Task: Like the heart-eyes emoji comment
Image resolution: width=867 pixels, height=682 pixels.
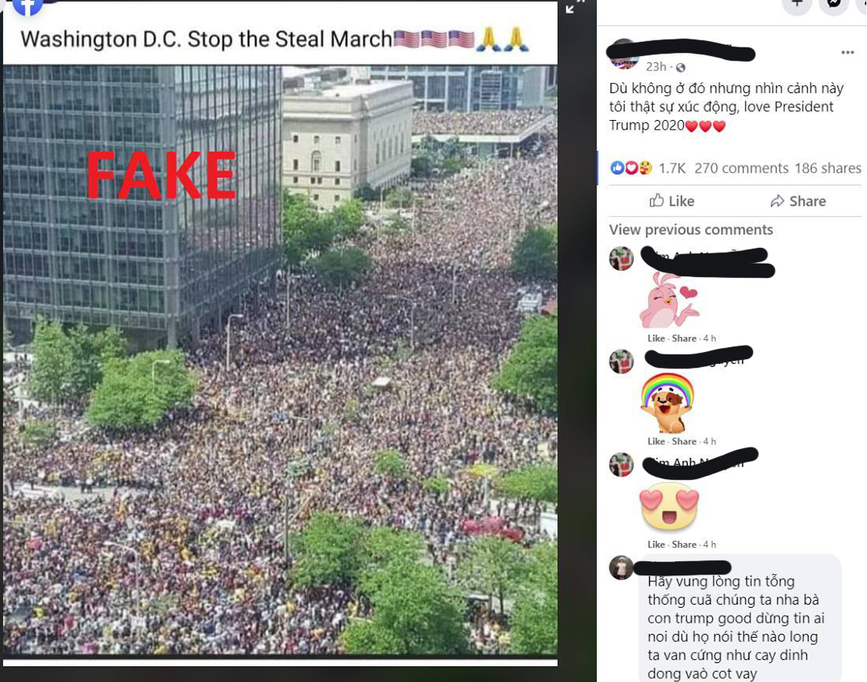Action: click(x=656, y=545)
